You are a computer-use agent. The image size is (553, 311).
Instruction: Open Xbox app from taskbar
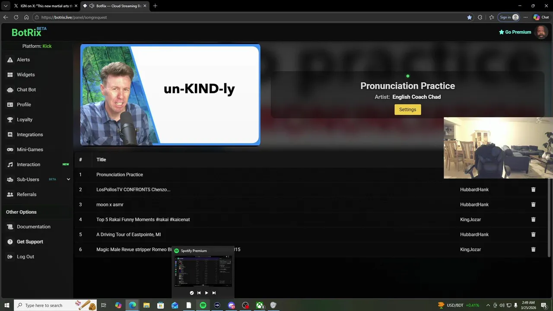pyautogui.click(x=260, y=305)
